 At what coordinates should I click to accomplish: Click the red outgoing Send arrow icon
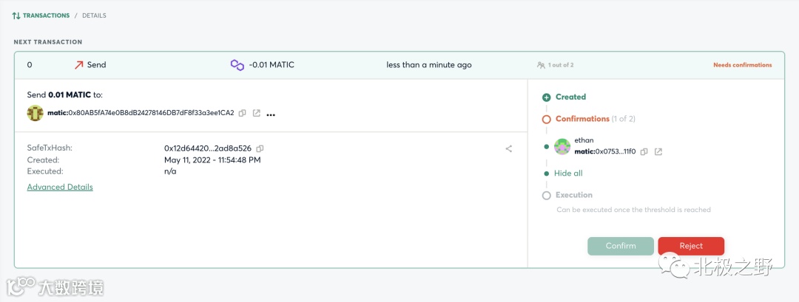tap(78, 65)
